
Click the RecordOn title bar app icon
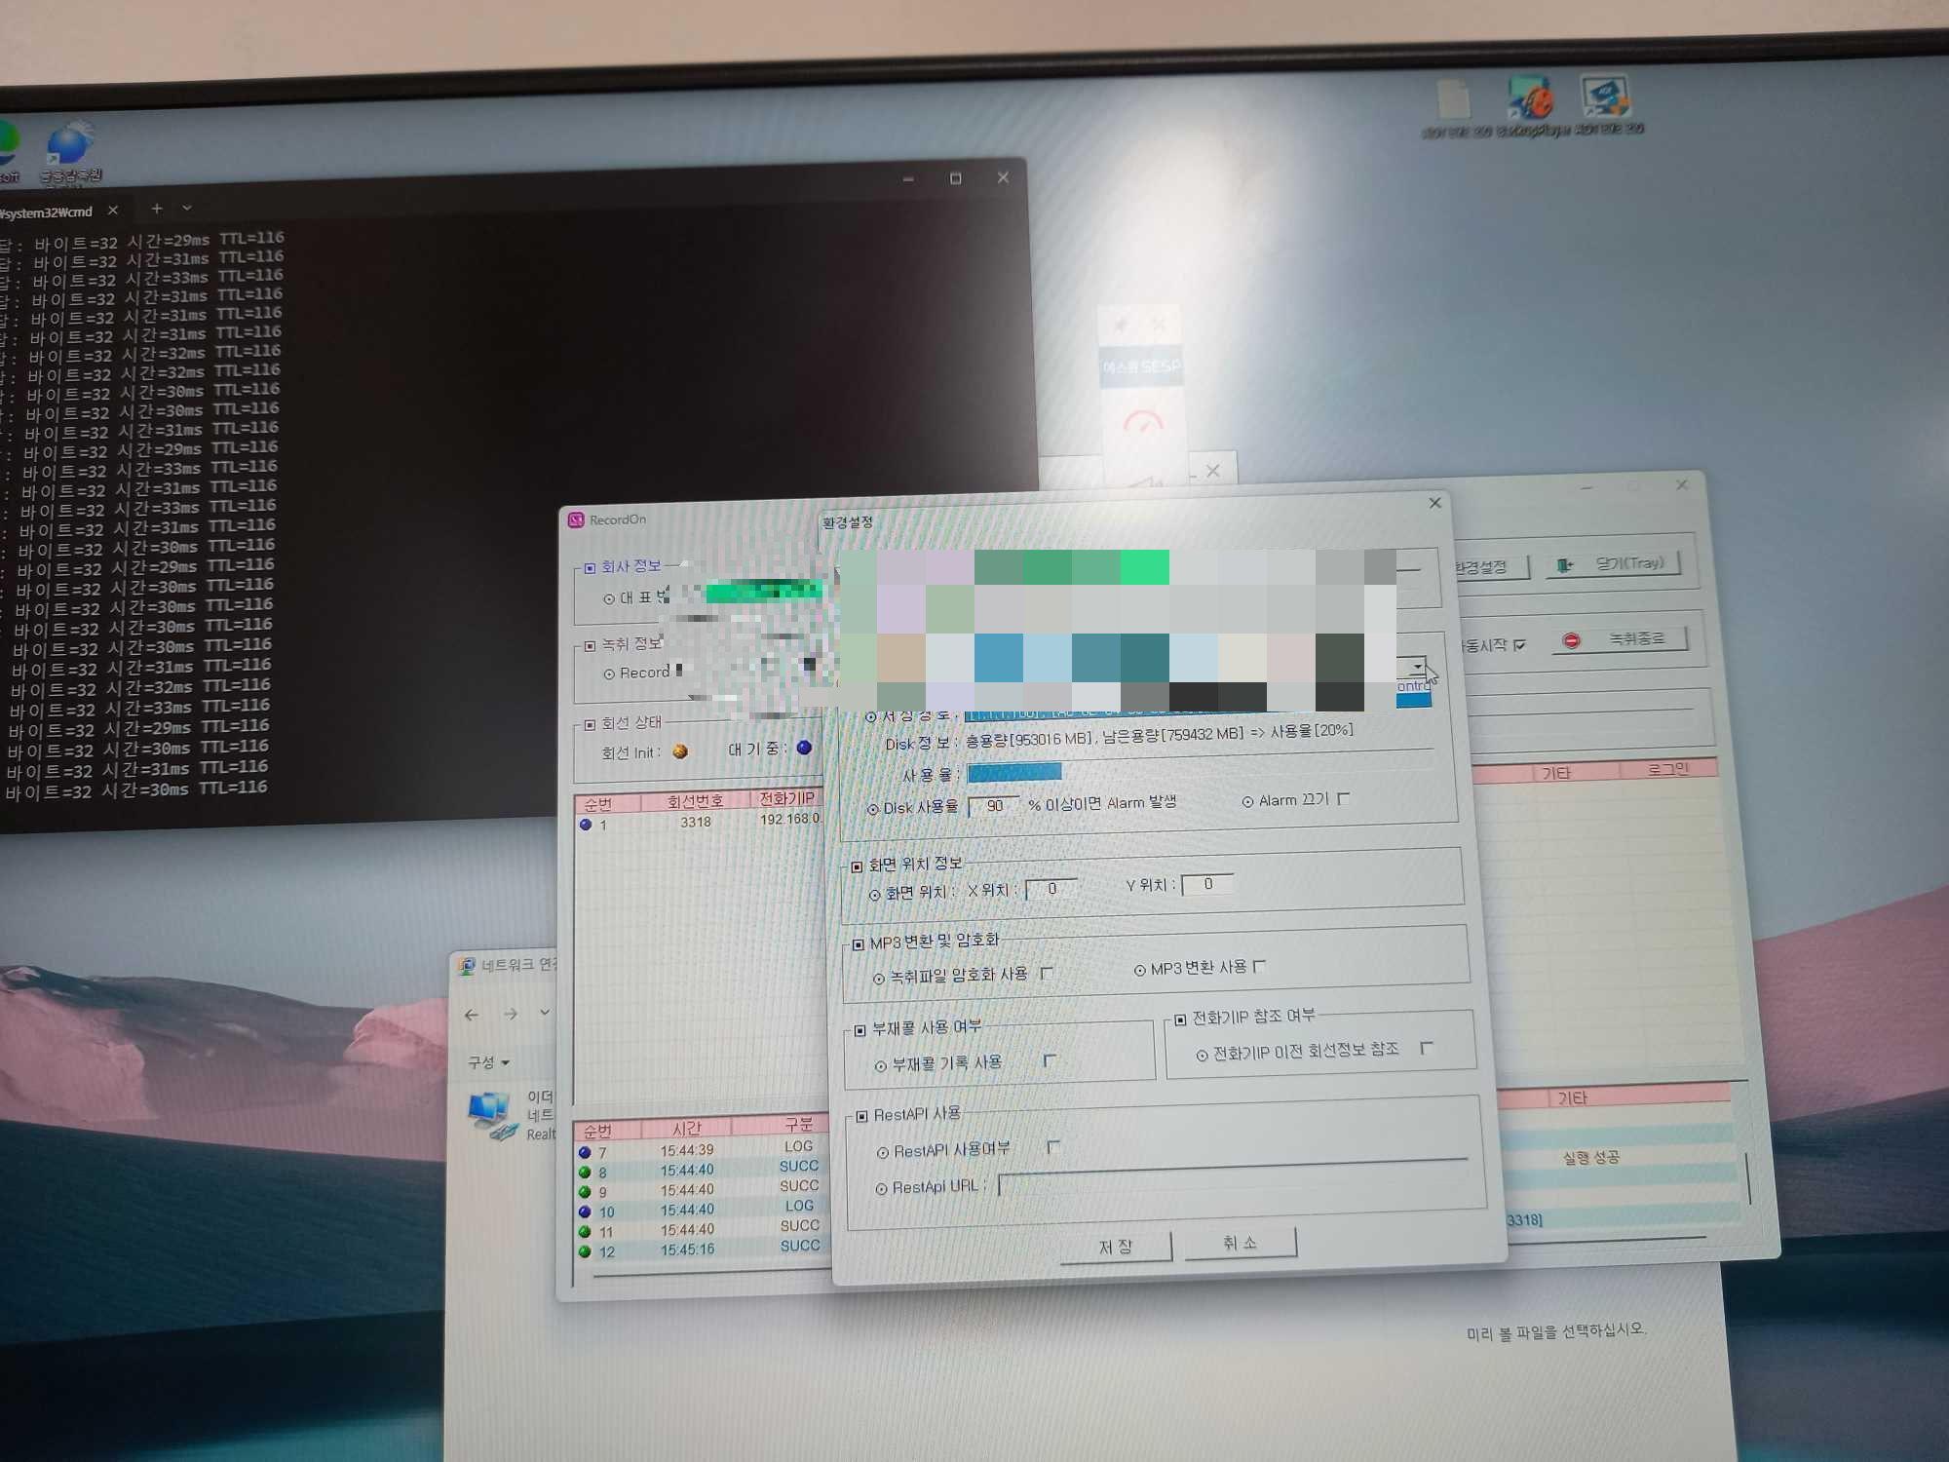click(x=576, y=520)
